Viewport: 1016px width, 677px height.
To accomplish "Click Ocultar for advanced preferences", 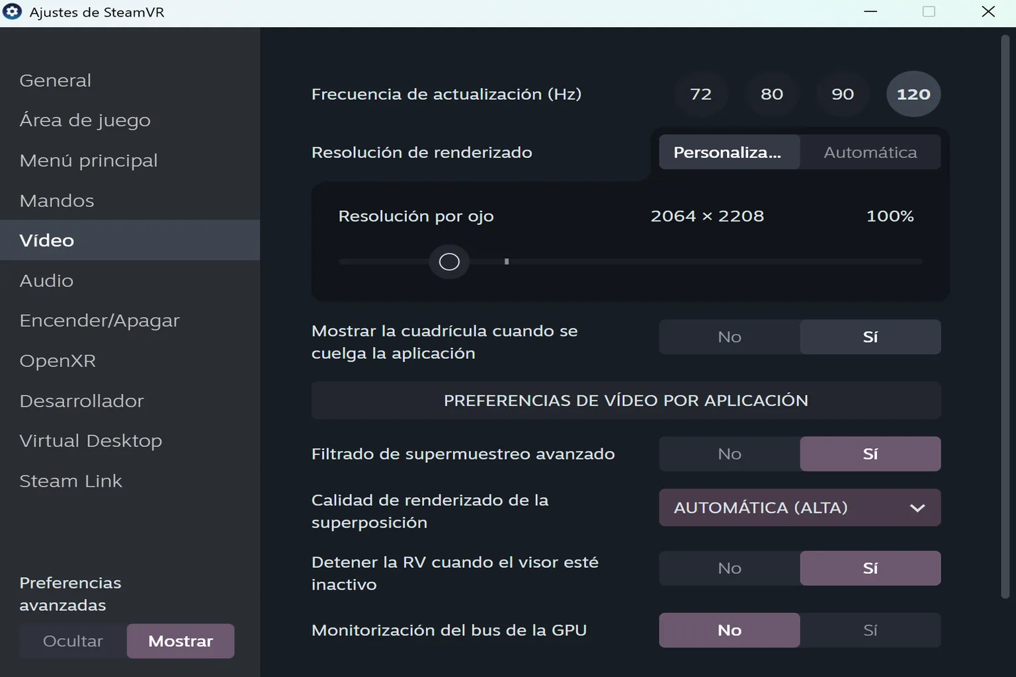I will [x=73, y=641].
